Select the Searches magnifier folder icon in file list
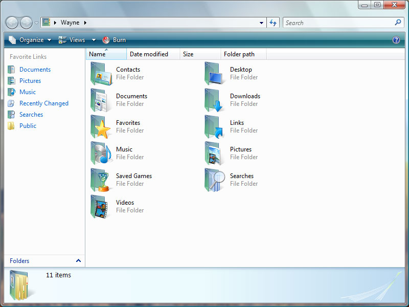The image size is (409, 307). point(215,180)
